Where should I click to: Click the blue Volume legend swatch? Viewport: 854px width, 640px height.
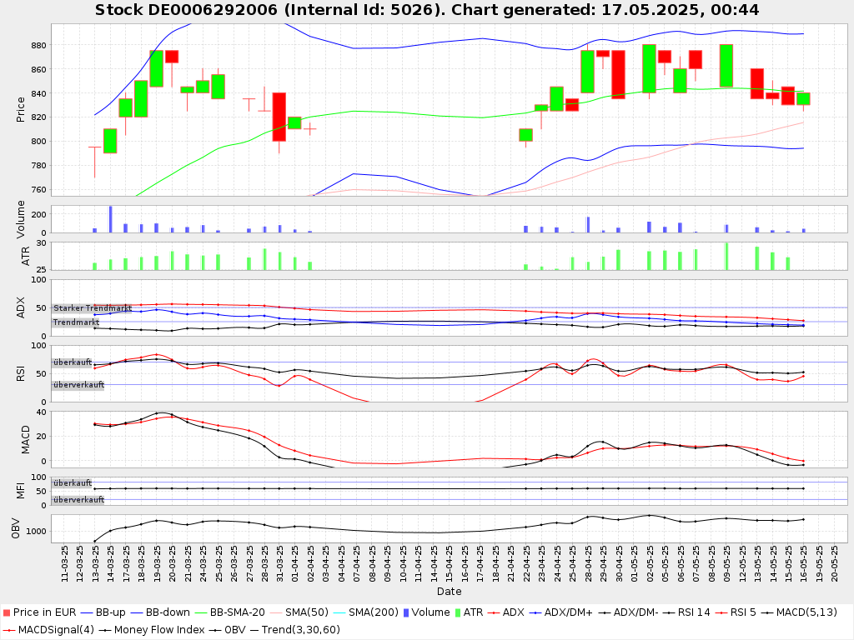click(x=406, y=612)
